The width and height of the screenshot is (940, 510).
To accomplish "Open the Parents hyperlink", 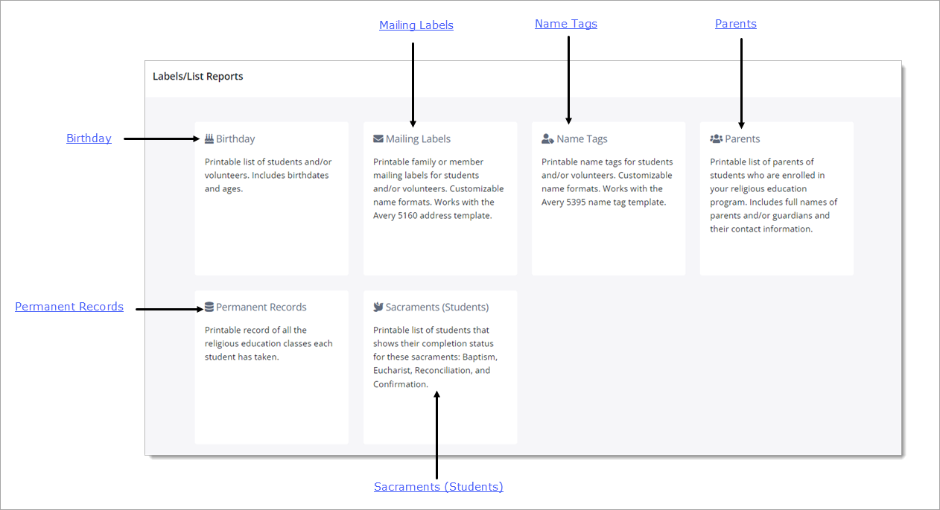I will 736,23.
